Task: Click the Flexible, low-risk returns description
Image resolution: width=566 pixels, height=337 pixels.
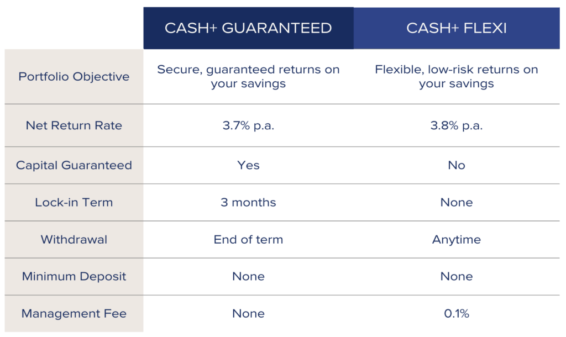Action: tap(457, 76)
